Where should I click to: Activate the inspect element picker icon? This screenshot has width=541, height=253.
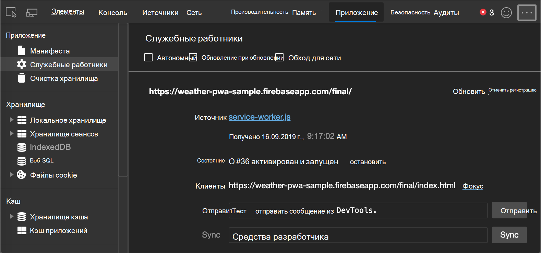click(x=11, y=12)
